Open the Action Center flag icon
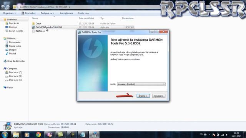 [214, 135]
